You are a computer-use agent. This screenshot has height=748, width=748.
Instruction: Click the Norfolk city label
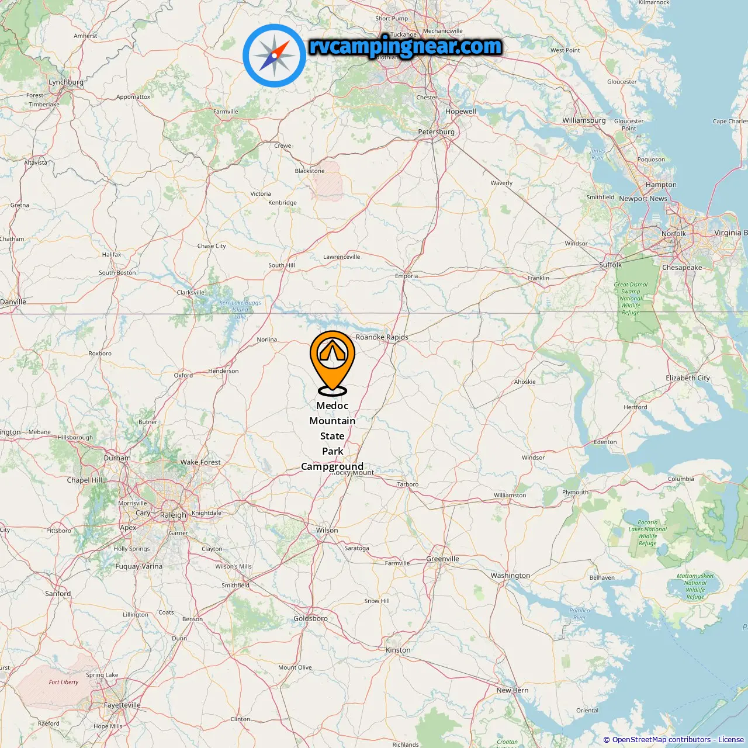coord(674,234)
